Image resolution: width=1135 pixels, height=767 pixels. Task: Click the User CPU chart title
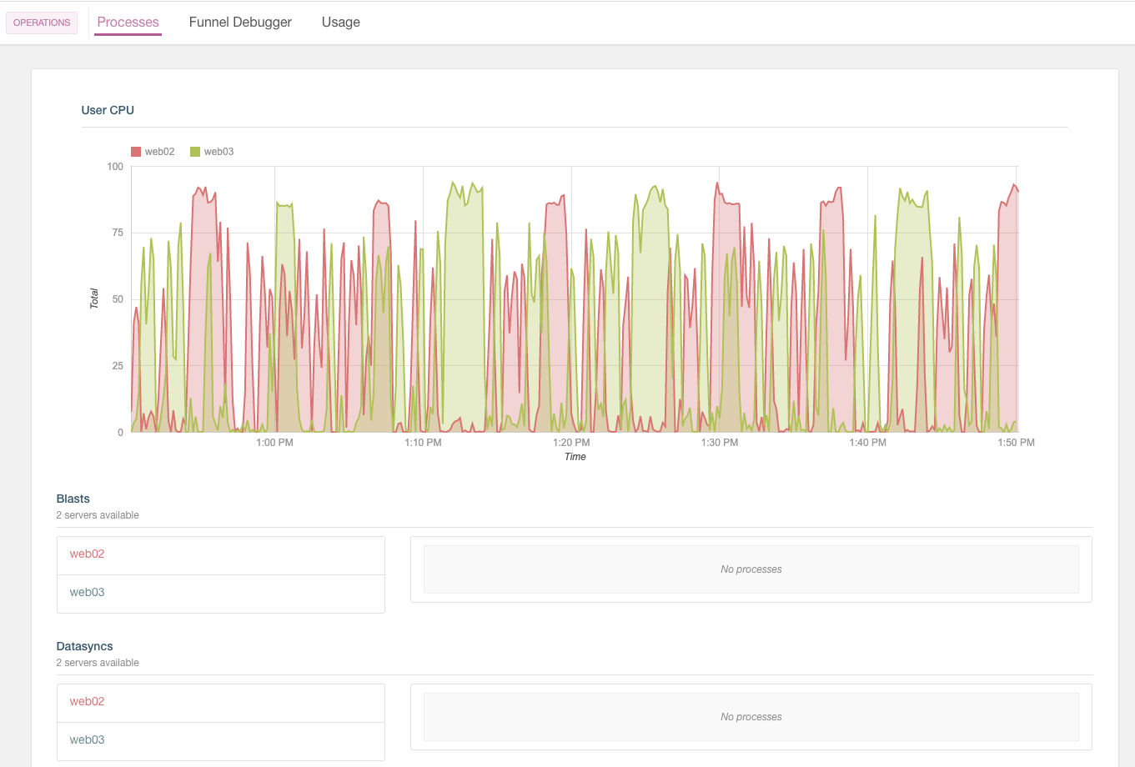tap(108, 110)
